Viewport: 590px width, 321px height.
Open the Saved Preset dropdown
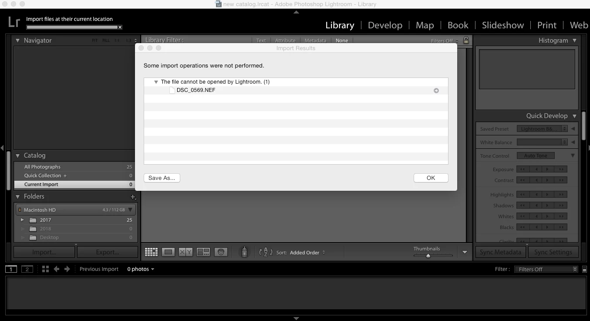click(x=542, y=129)
